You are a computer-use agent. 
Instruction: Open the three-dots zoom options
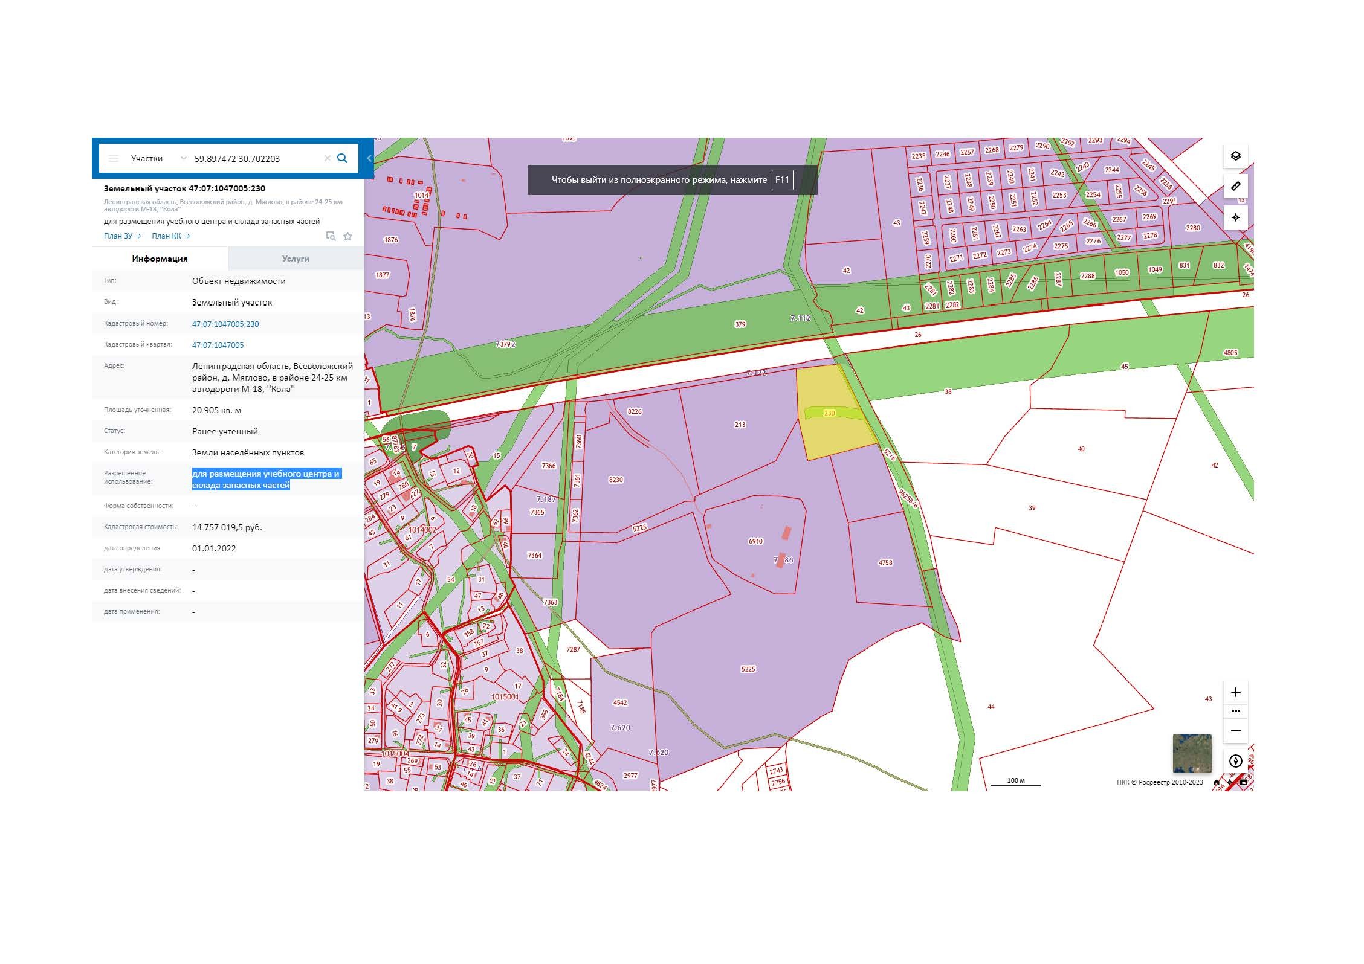(1235, 711)
